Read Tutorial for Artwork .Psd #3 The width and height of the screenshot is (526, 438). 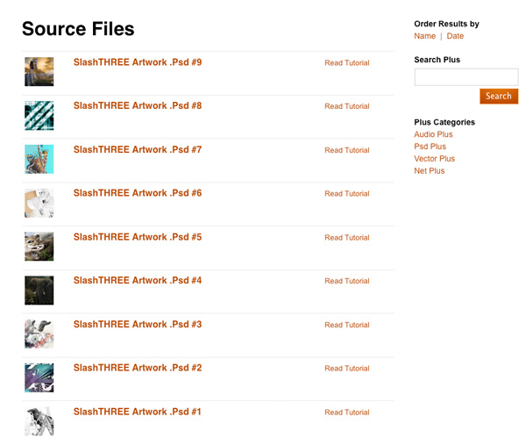(x=347, y=325)
